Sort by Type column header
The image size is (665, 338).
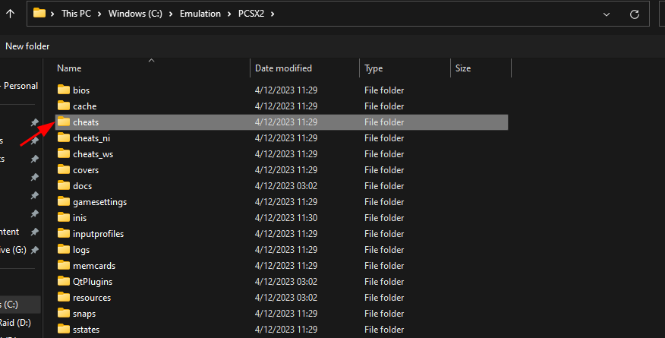coord(373,68)
